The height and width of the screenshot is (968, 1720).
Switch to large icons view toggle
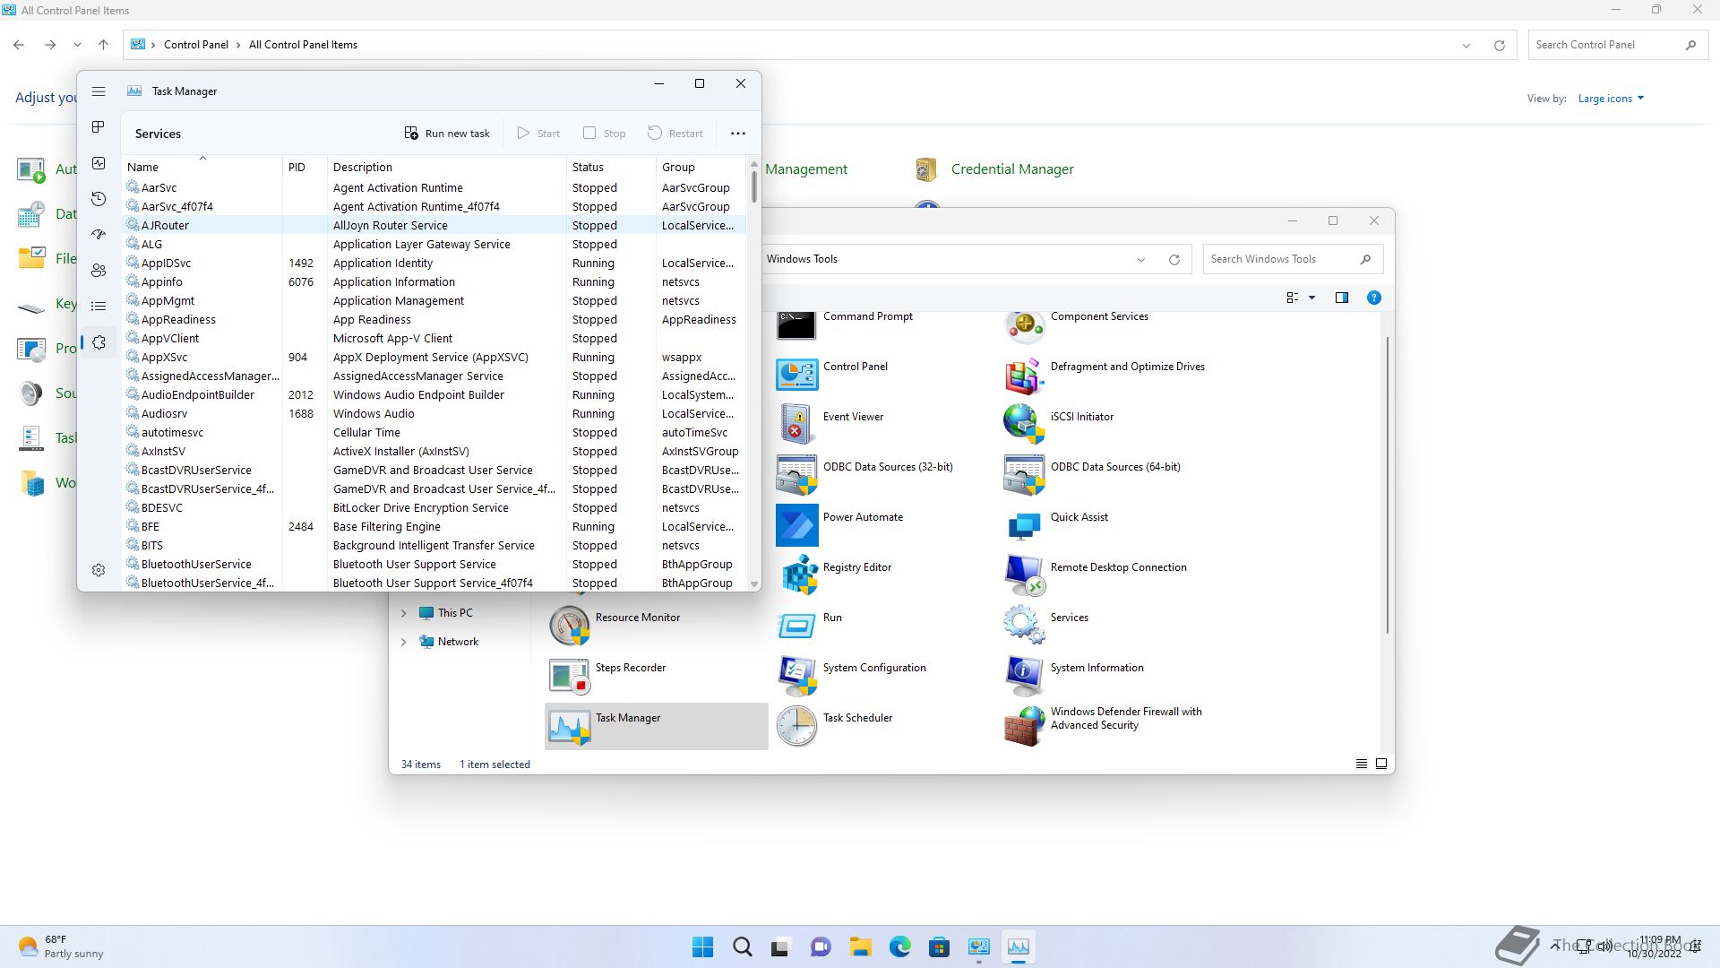point(1381,764)
